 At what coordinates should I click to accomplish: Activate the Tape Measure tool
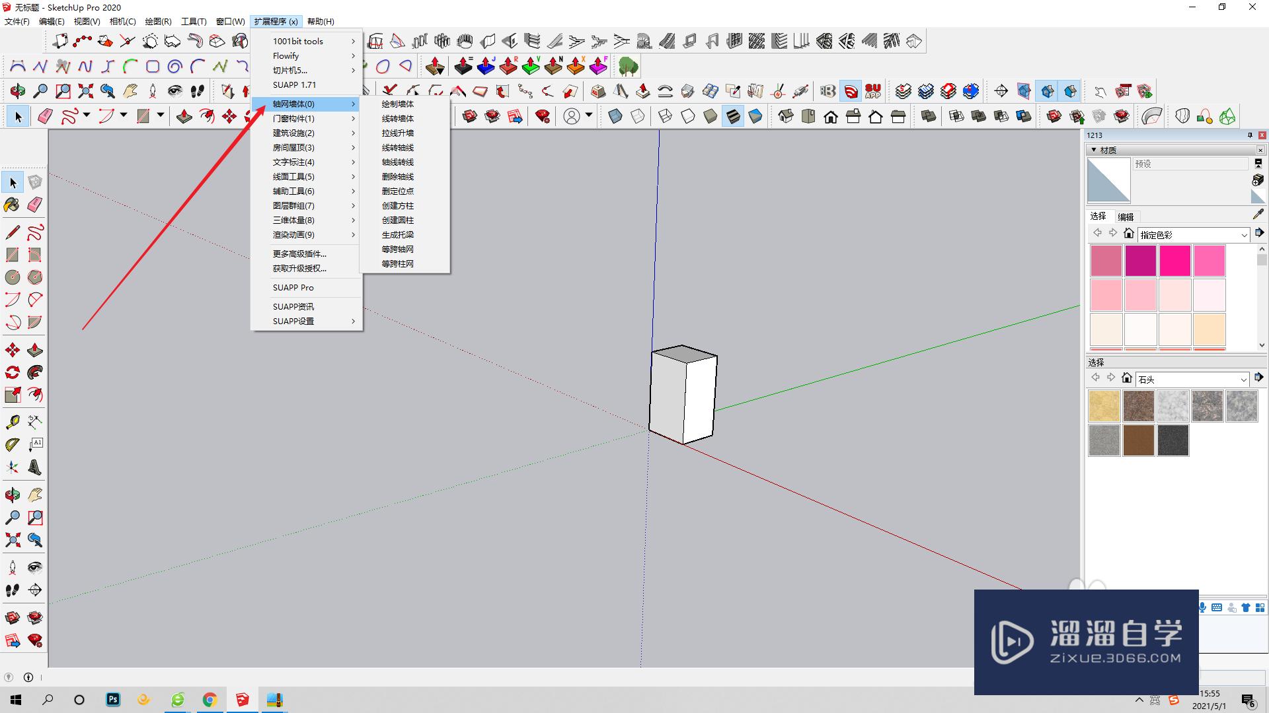13,423
